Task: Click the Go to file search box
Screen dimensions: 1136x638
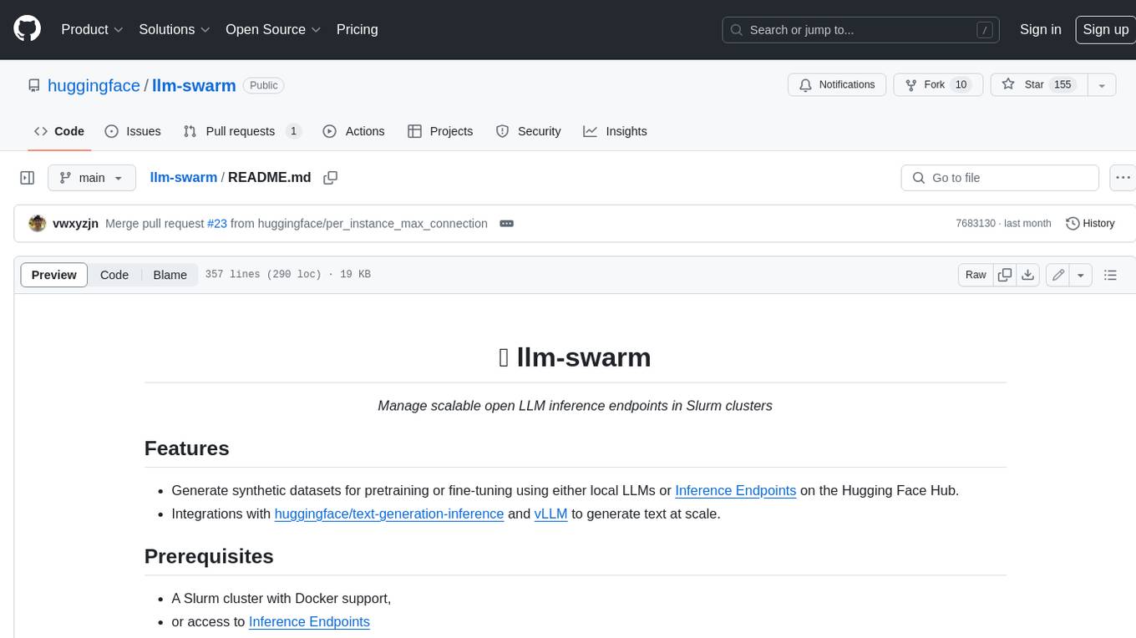Action: tap(1000, 178)
